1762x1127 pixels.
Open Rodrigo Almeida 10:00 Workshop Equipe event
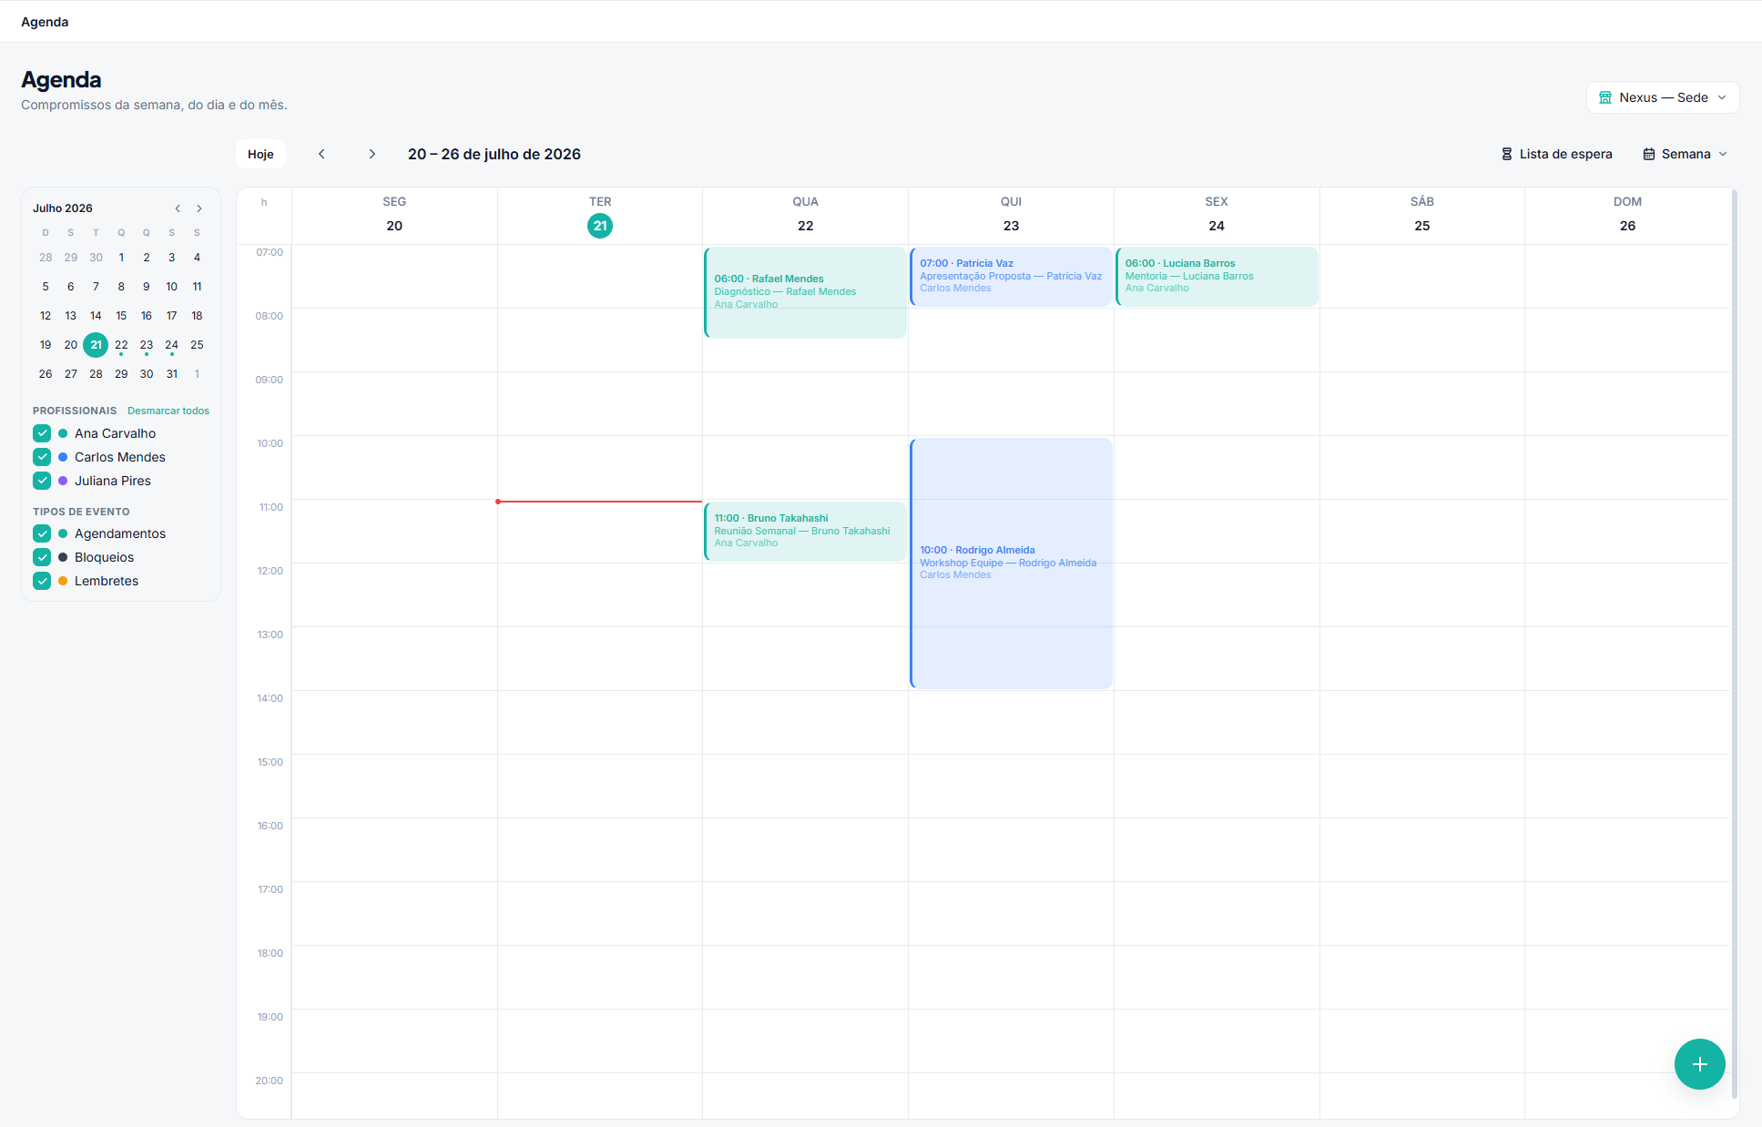click(1011, 563)
